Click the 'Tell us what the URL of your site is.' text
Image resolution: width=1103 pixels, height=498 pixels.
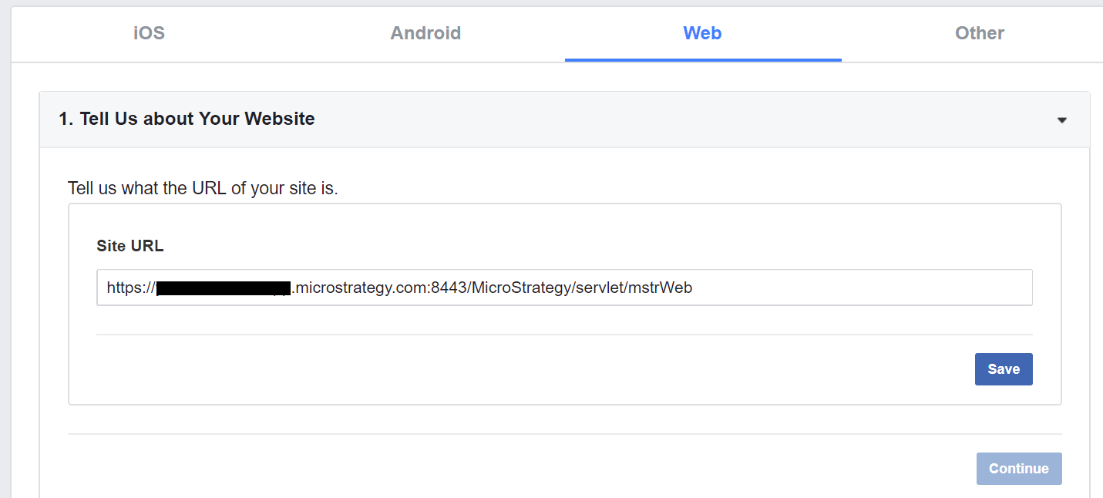point(203,188)
